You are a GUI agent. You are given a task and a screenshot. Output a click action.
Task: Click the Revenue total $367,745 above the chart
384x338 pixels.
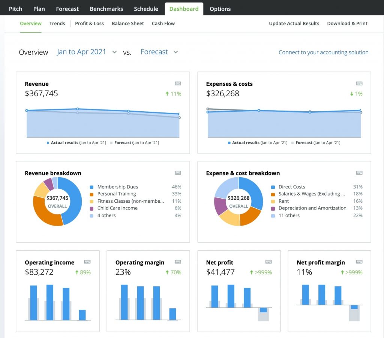[41, 94]
